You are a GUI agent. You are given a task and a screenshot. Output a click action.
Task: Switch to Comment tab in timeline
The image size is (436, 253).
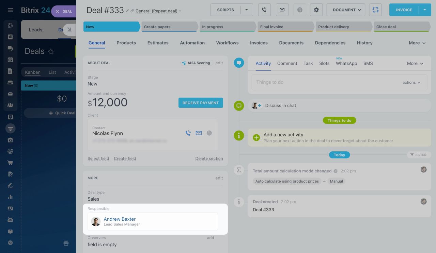click(x=287, y=64)
